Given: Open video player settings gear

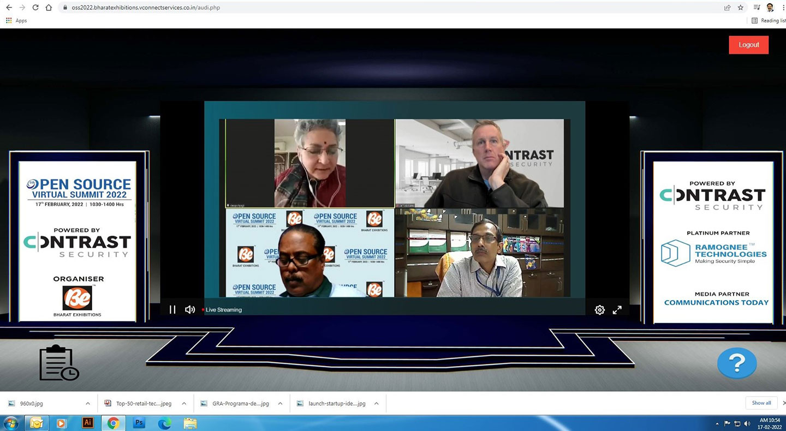Looking at the screenshot, I should click(600, 310).
